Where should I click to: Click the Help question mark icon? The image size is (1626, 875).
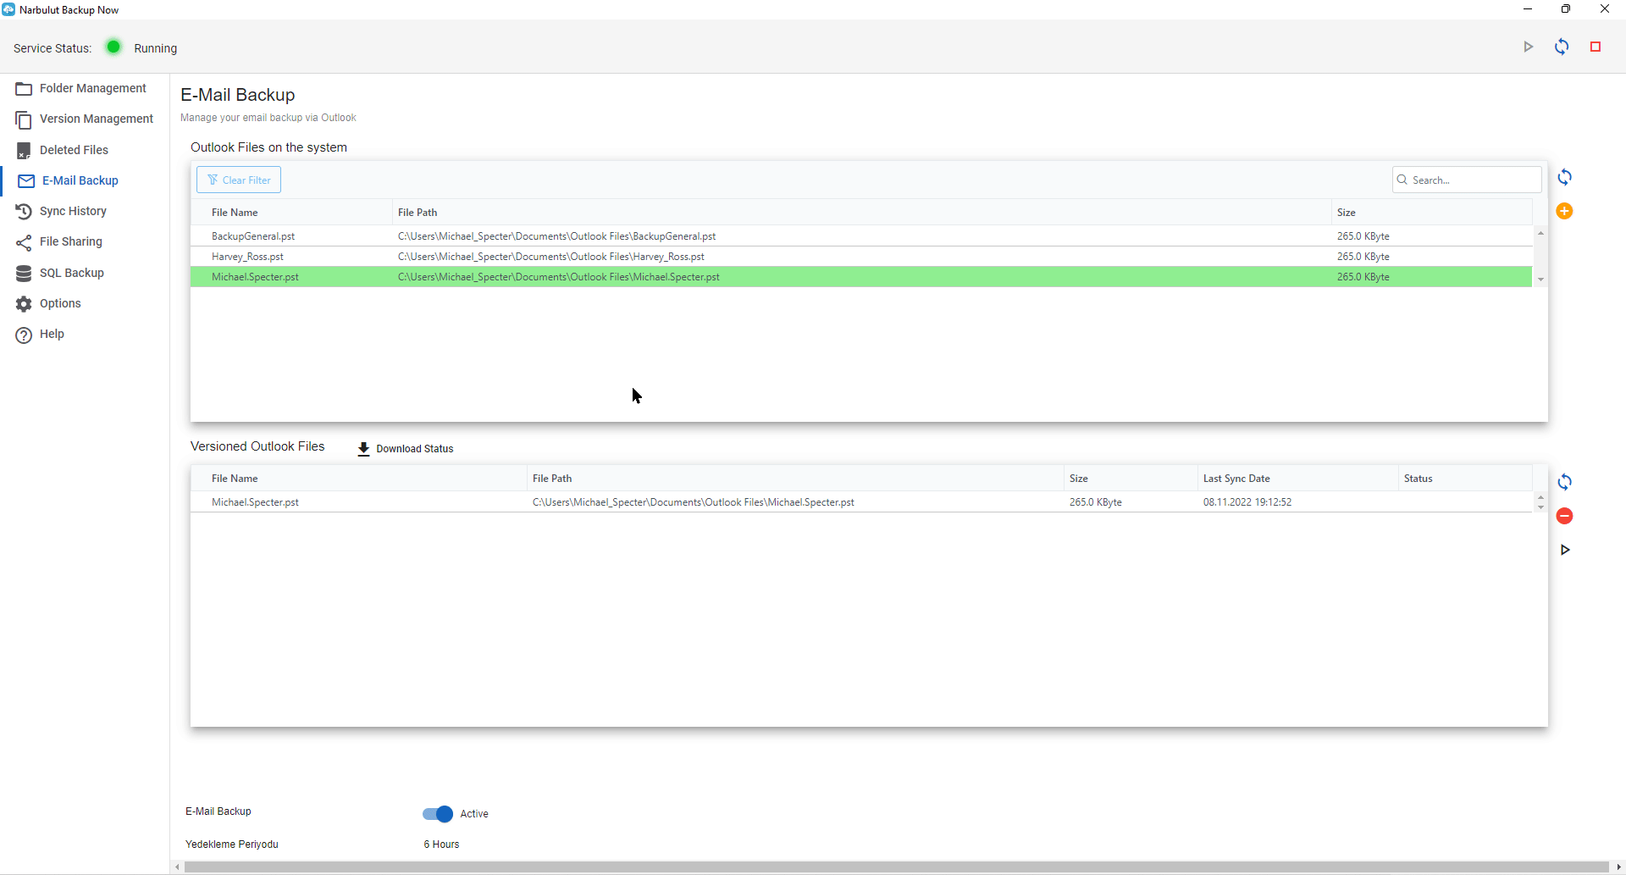click(x=24, y=335)
